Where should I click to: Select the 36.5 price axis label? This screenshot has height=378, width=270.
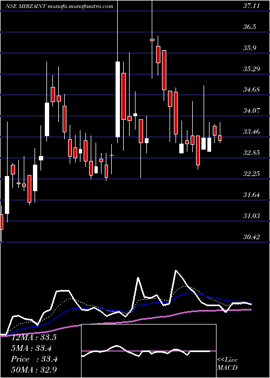(249, 27)
